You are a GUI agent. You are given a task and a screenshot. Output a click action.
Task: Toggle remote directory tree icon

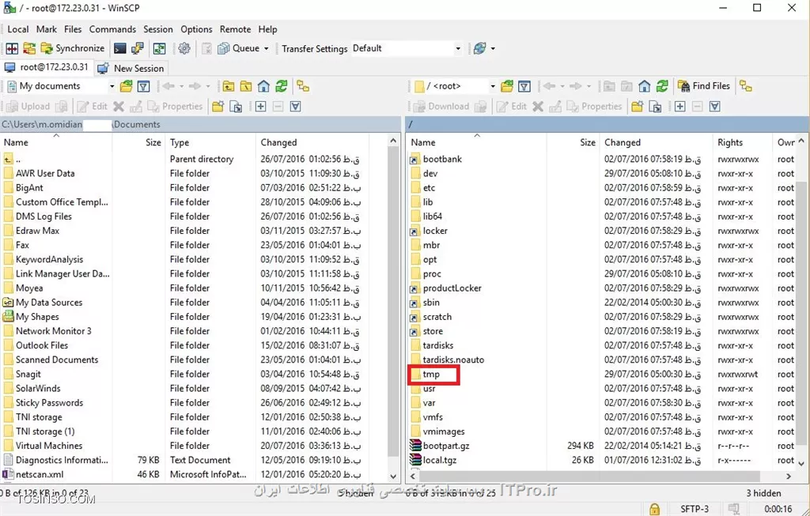click(745, 86)
